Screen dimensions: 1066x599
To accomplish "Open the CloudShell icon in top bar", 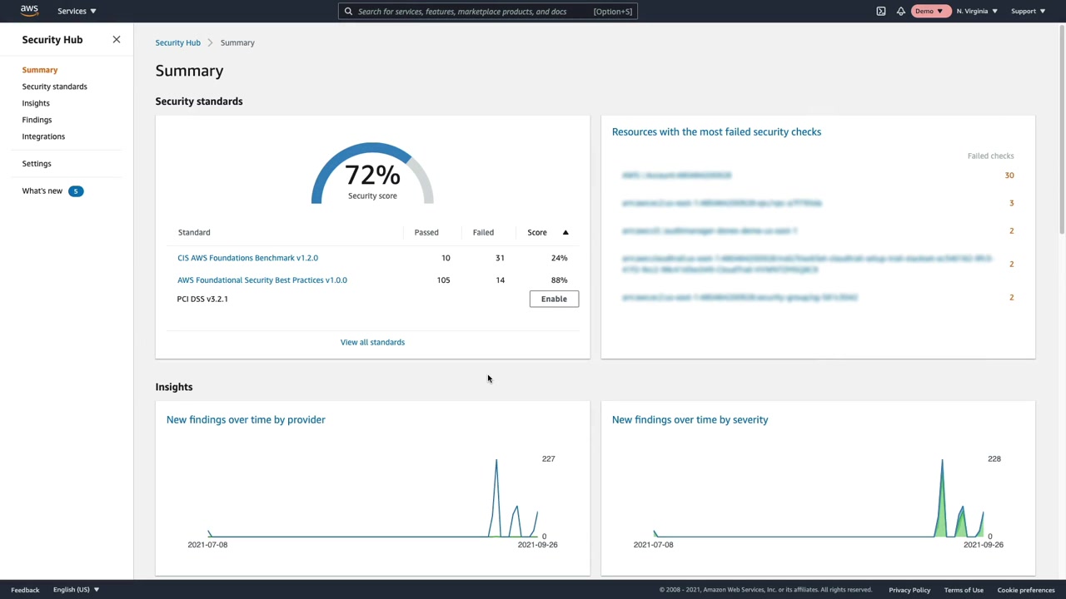I will 881,11.
